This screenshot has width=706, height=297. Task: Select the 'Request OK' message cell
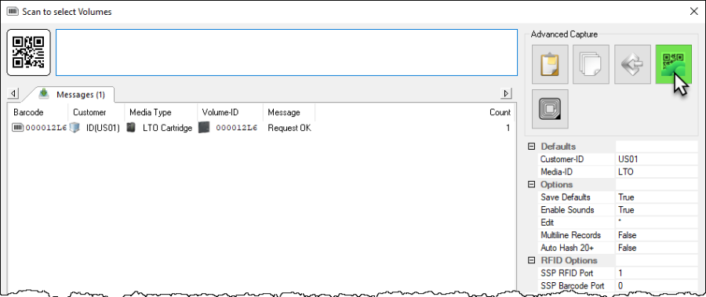[x=289, y=128]
